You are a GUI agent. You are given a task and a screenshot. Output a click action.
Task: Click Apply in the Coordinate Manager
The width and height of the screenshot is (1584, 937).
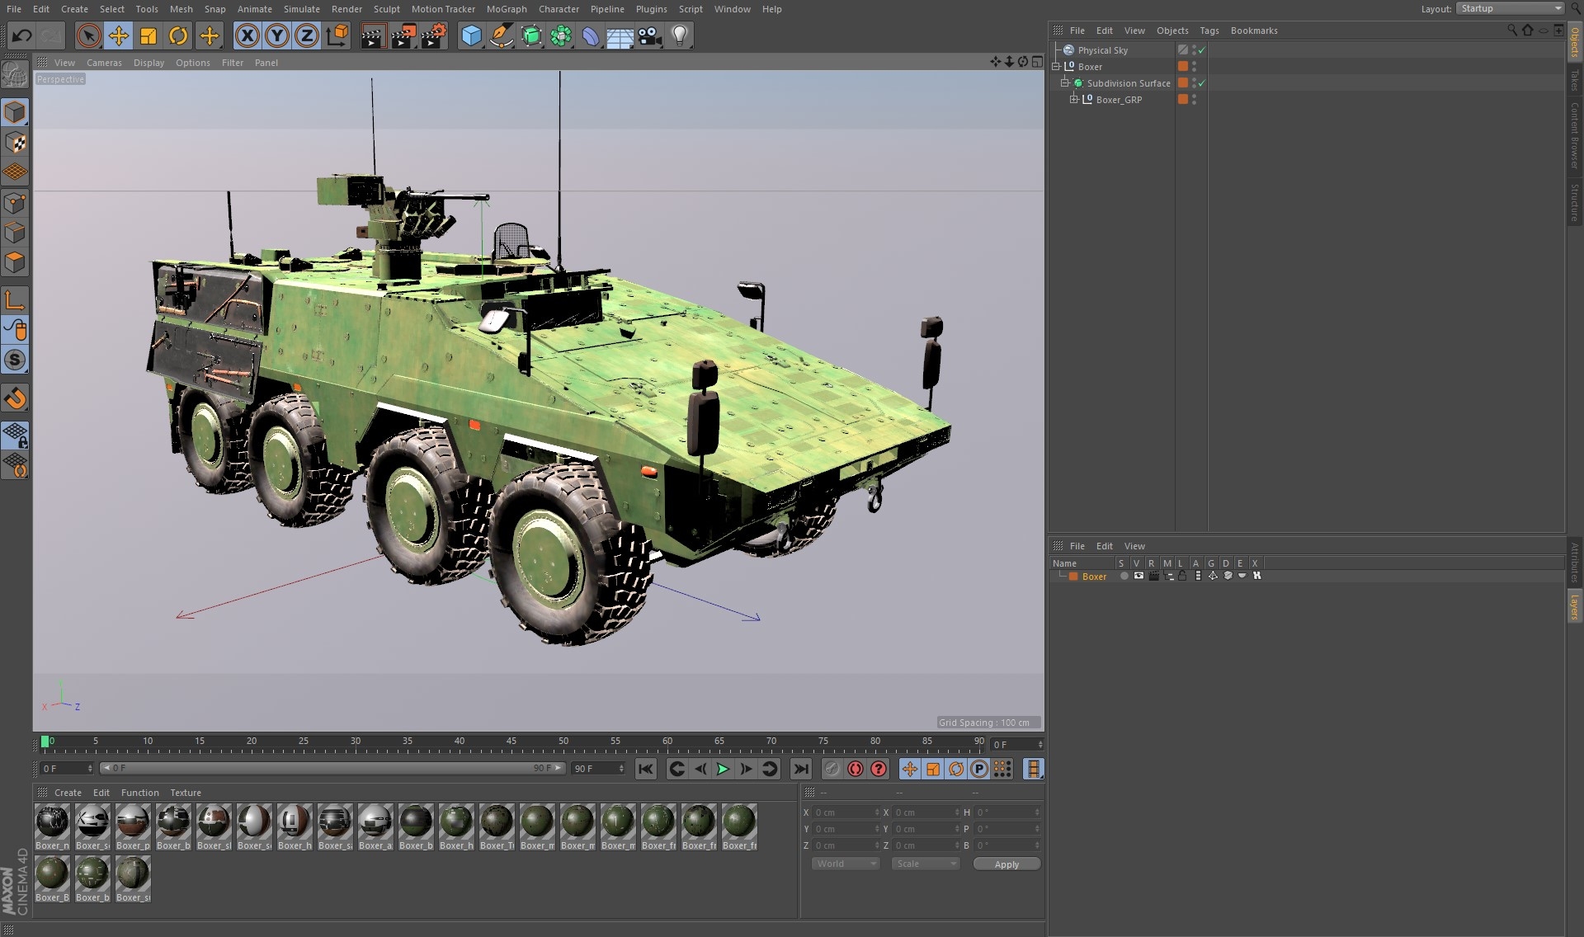(x=1006, y=864)
